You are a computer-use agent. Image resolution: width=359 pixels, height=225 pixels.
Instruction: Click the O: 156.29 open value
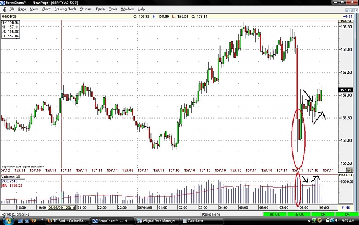[141, 17]
